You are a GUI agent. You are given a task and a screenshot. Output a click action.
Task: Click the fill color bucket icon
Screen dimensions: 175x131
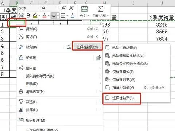(x=35, y=16)
